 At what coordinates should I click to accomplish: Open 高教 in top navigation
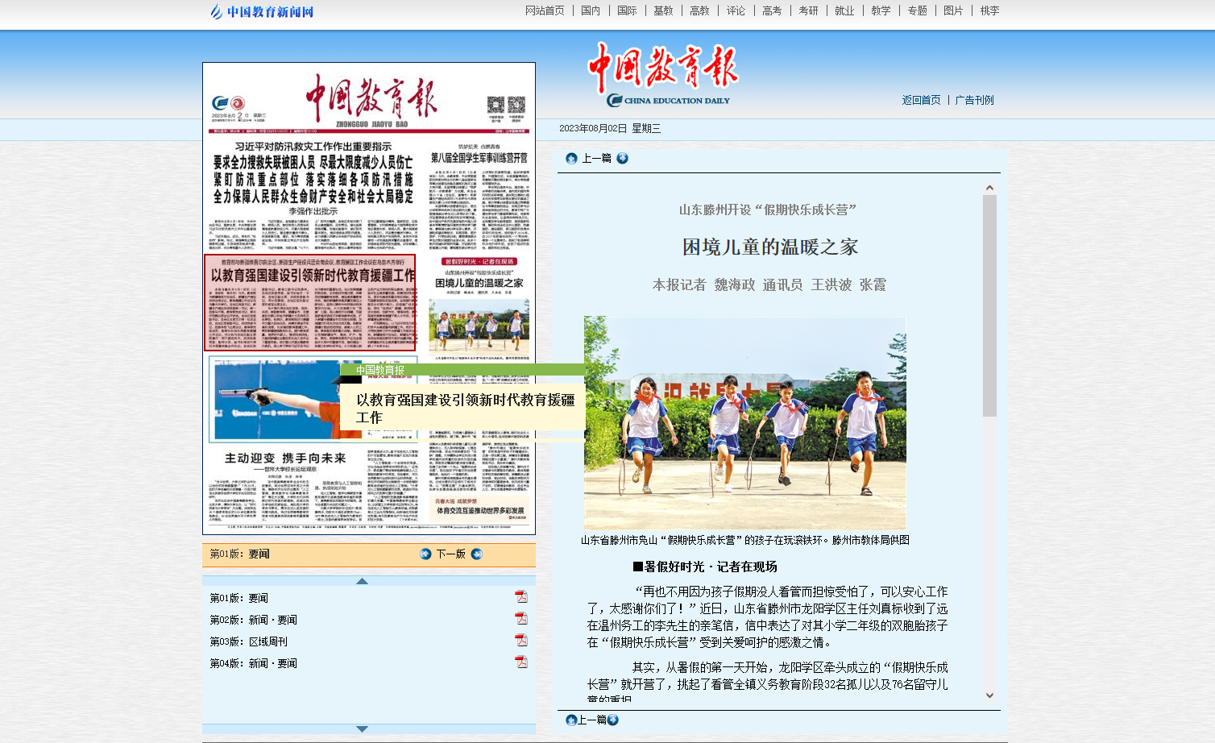pyautogui.click(x=699, y=10)
